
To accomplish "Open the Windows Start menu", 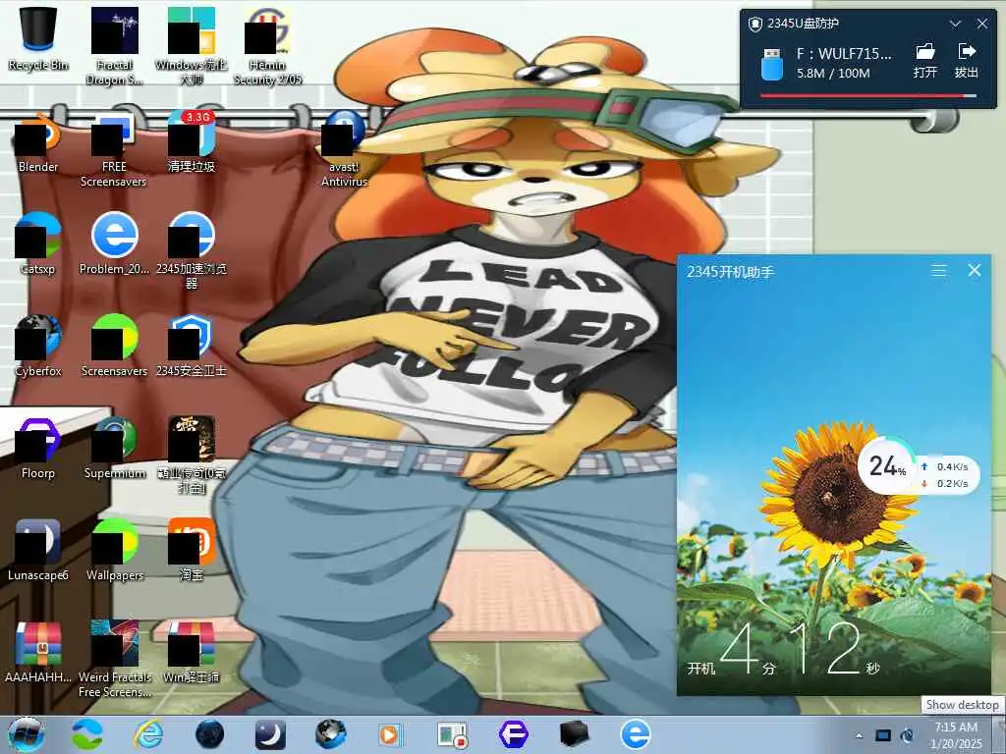I will [x=27, y=734].
